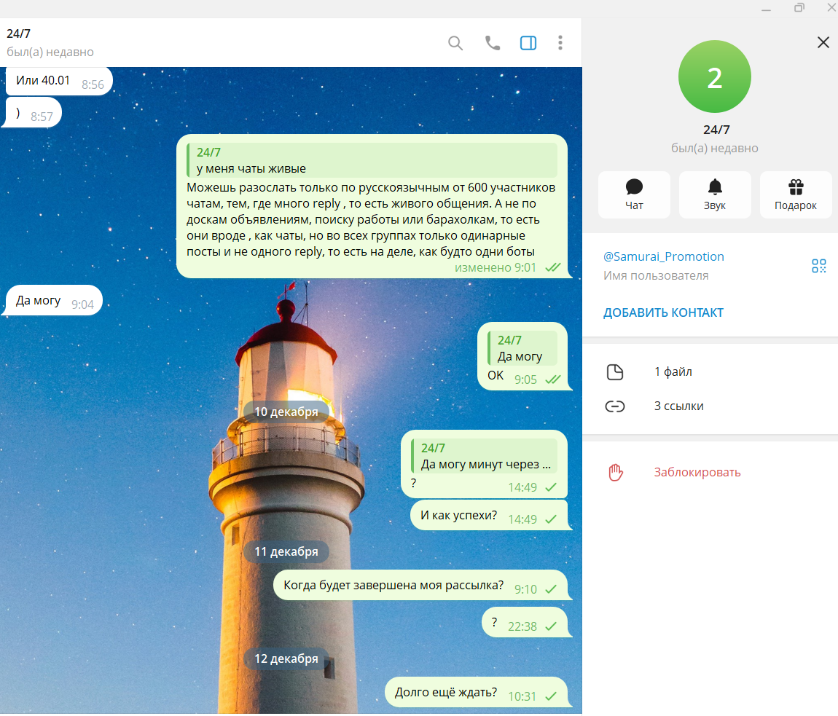Send a gift via Подарок button

(795, 194)
